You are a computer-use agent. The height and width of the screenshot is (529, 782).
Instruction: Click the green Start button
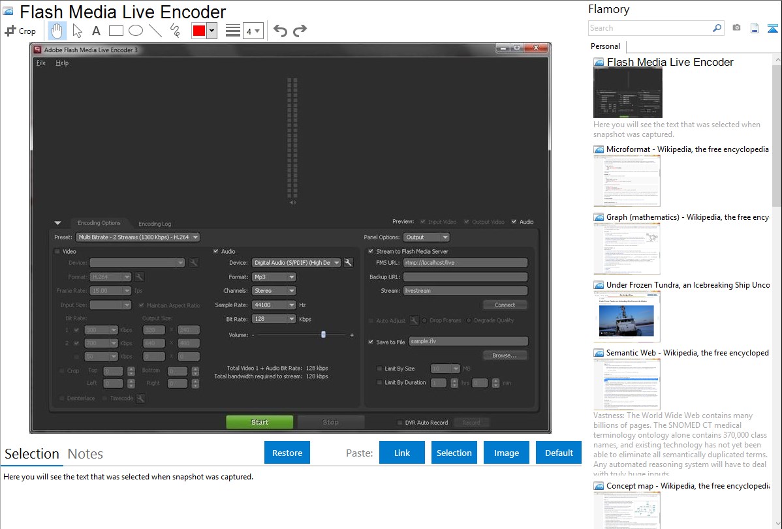[x=259, y=422]
